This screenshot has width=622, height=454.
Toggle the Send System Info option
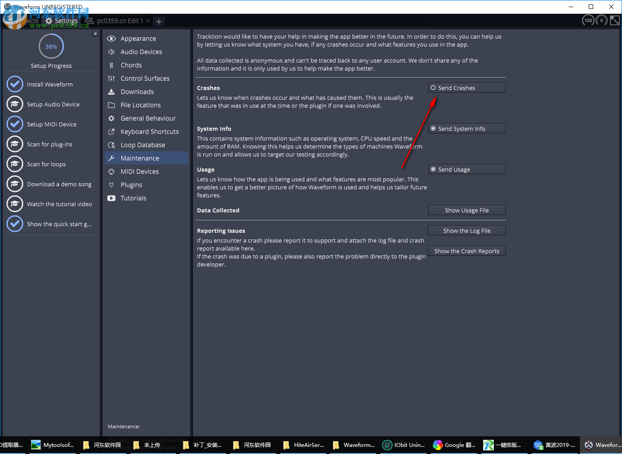(x=466, y=128)
